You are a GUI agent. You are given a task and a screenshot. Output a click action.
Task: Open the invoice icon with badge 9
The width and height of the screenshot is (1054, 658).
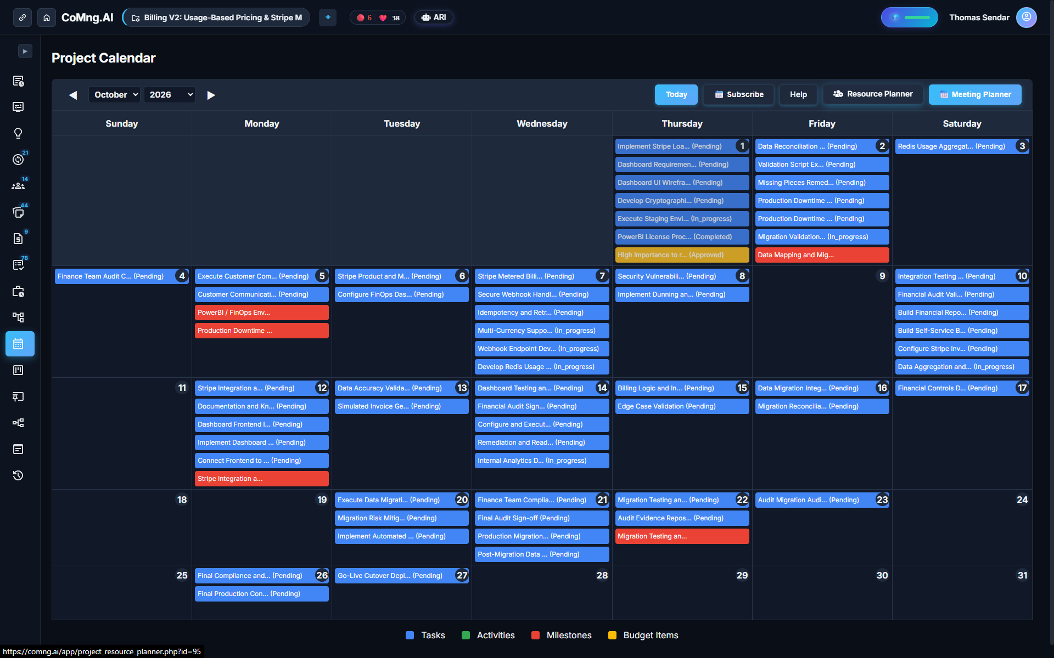18,239
